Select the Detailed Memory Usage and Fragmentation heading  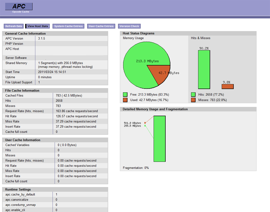tap(155, 109)
